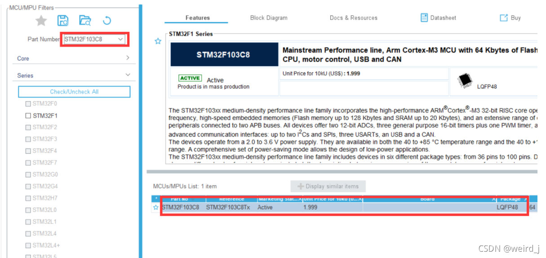This screenshot has width=546, height=258.
Task: Toggle the STM32F1 series checkbox
Action: pyautogui.click(x=28, y=116)
